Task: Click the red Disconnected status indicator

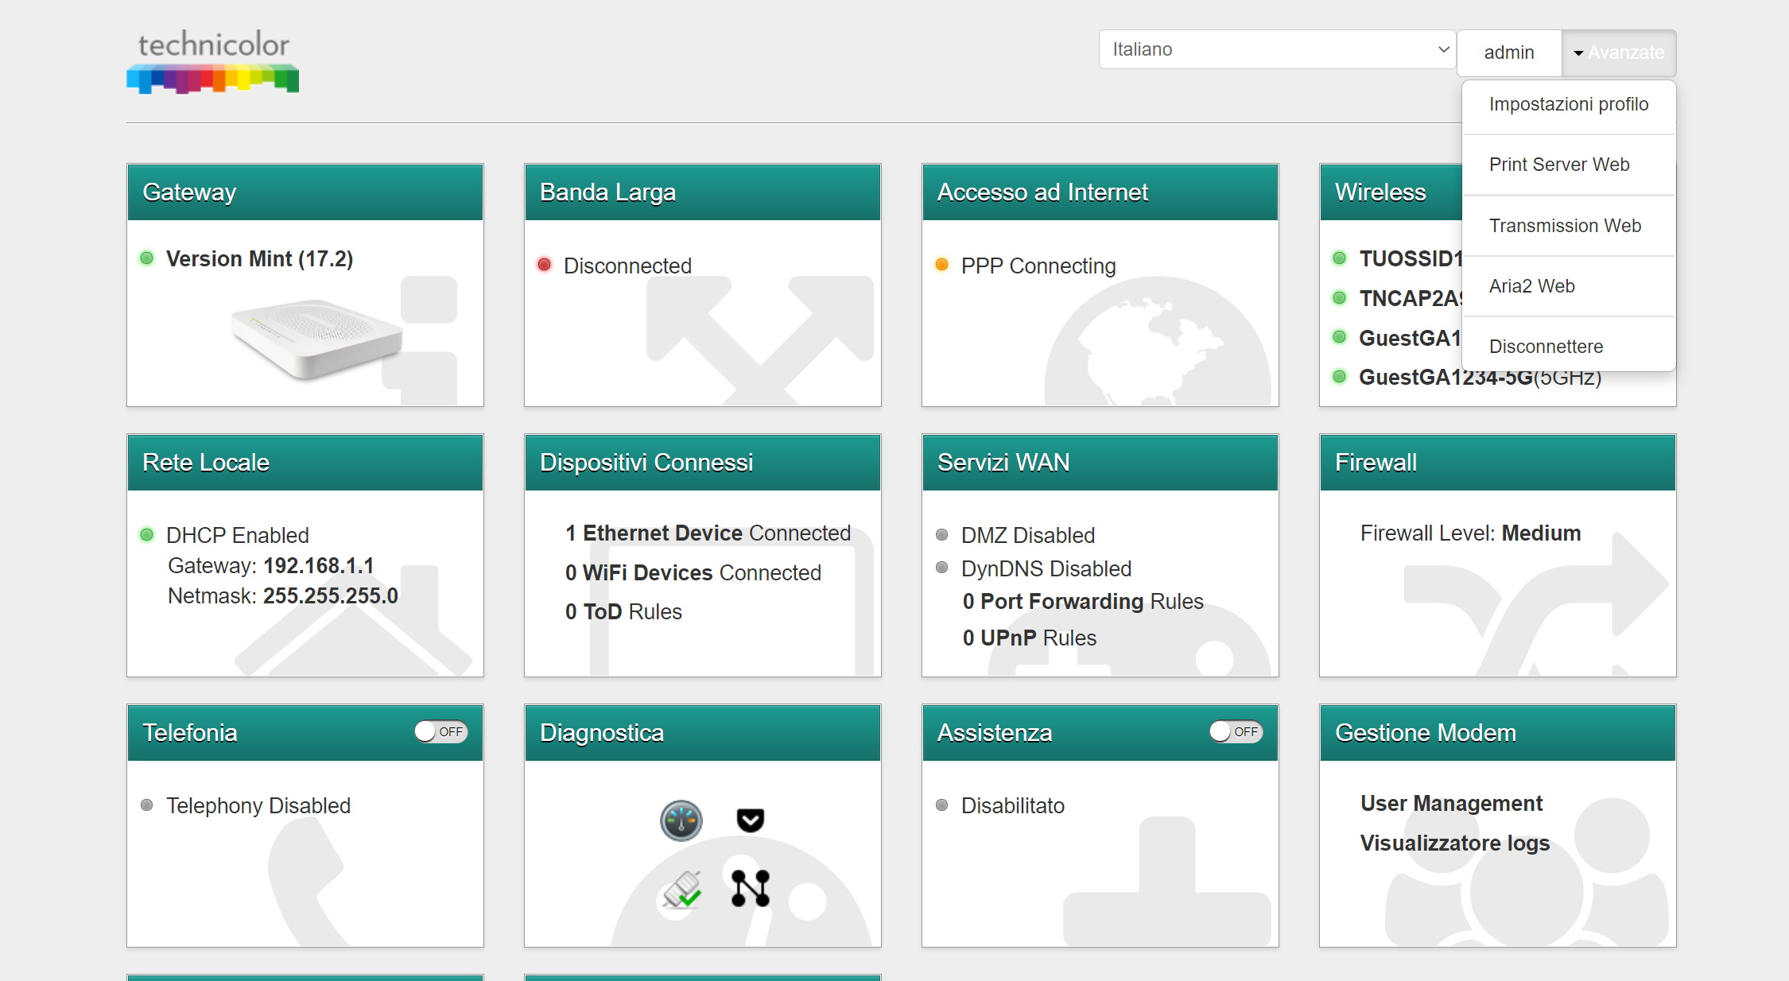Action: tap(544, 265)
